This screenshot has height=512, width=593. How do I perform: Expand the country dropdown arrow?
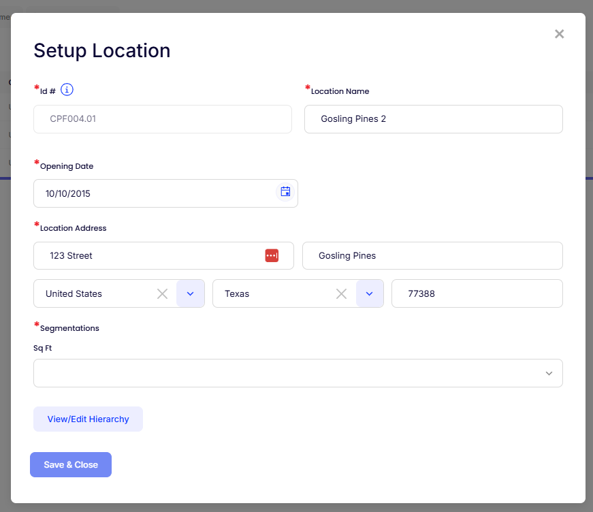point(191,293)
